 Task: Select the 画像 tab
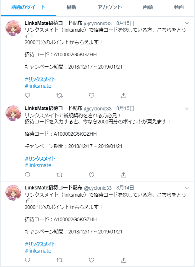coord(148,7)
